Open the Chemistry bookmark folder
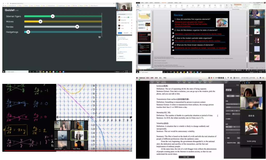266x160 pixels. [25, 6]
